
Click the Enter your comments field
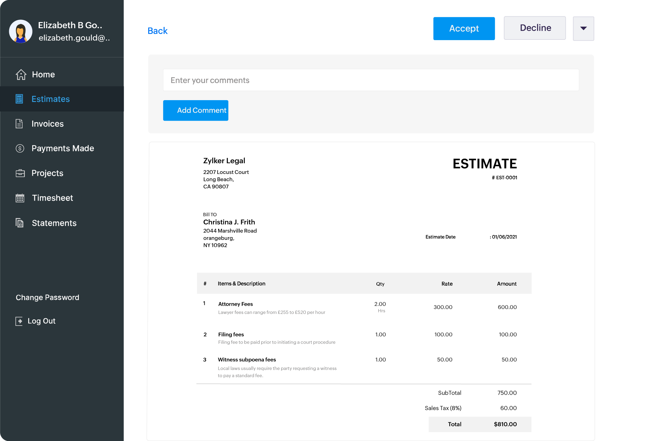point(371,80)
